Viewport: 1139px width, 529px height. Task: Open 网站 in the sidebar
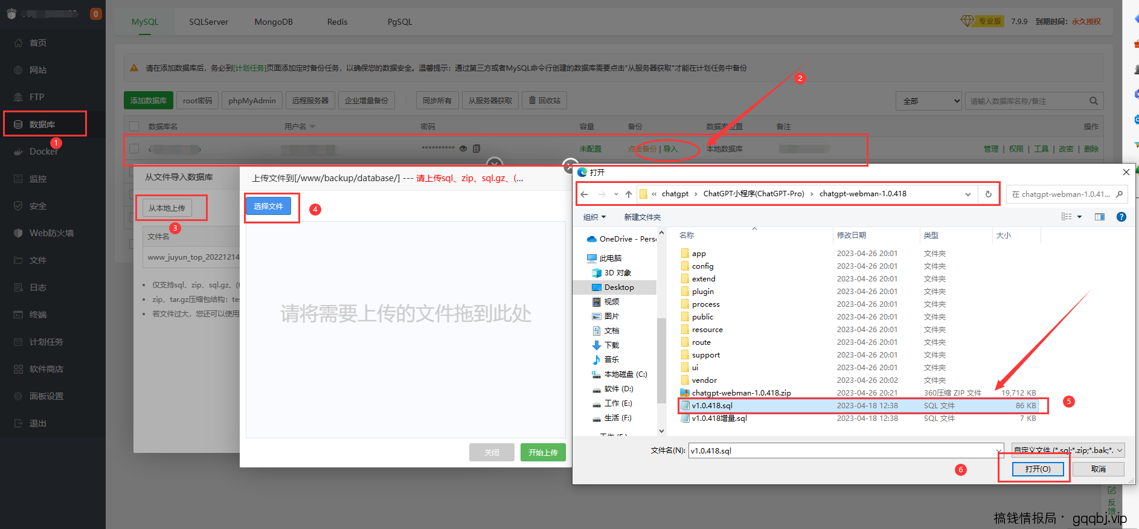(37, 70)
